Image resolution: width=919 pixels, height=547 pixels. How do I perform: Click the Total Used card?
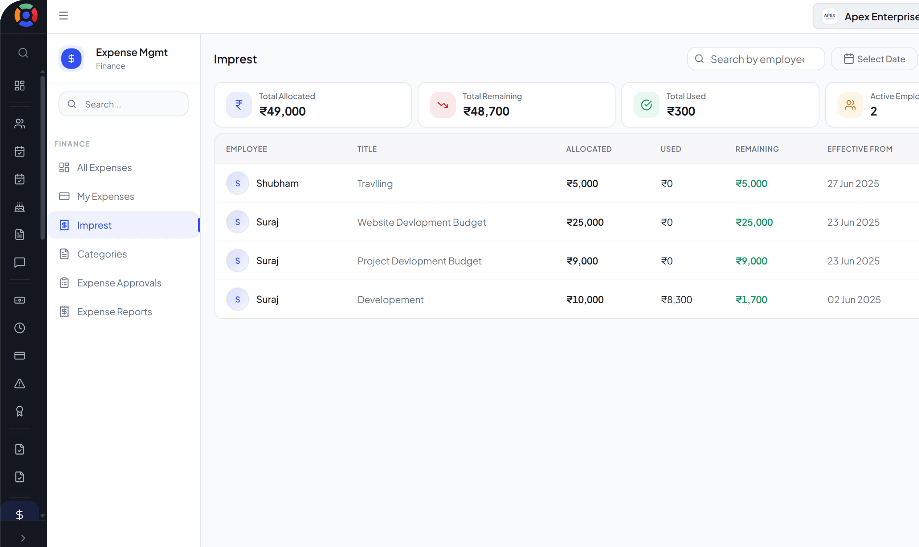pos(720,105)
